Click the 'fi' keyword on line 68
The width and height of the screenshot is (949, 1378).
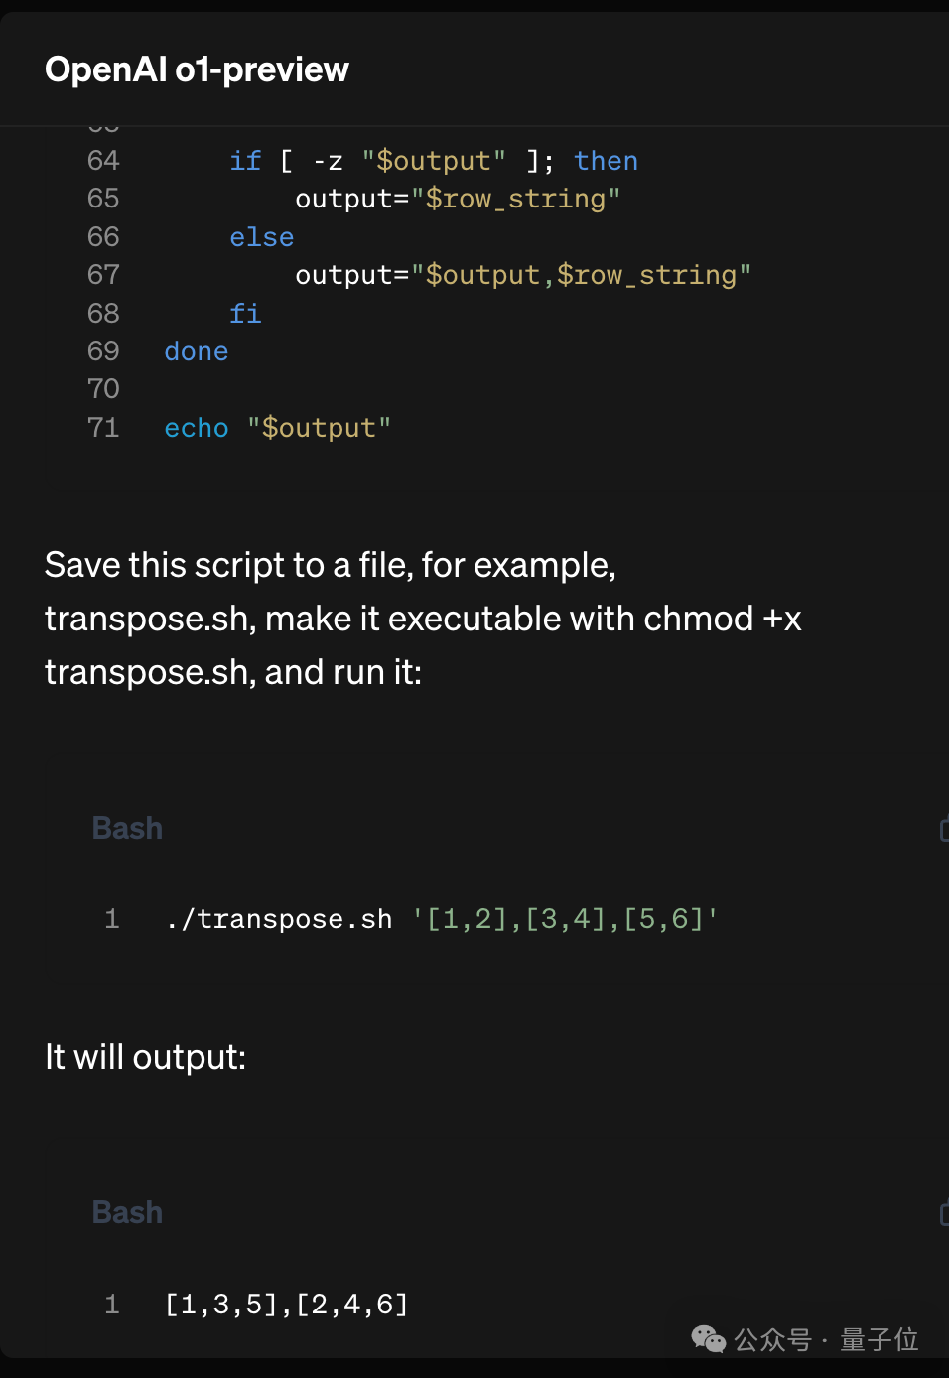pyautogui.click(x=245, y=314)
